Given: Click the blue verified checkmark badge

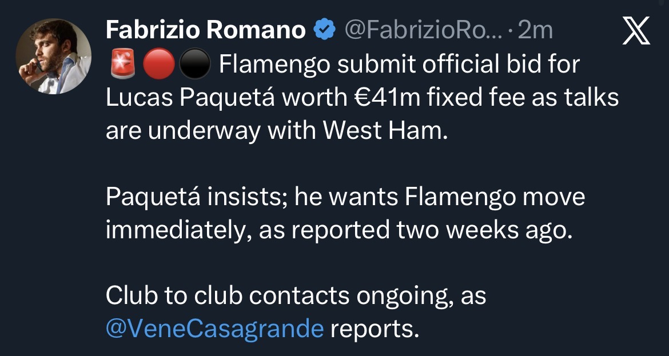Looking at the screenshot, I should 325,30.
